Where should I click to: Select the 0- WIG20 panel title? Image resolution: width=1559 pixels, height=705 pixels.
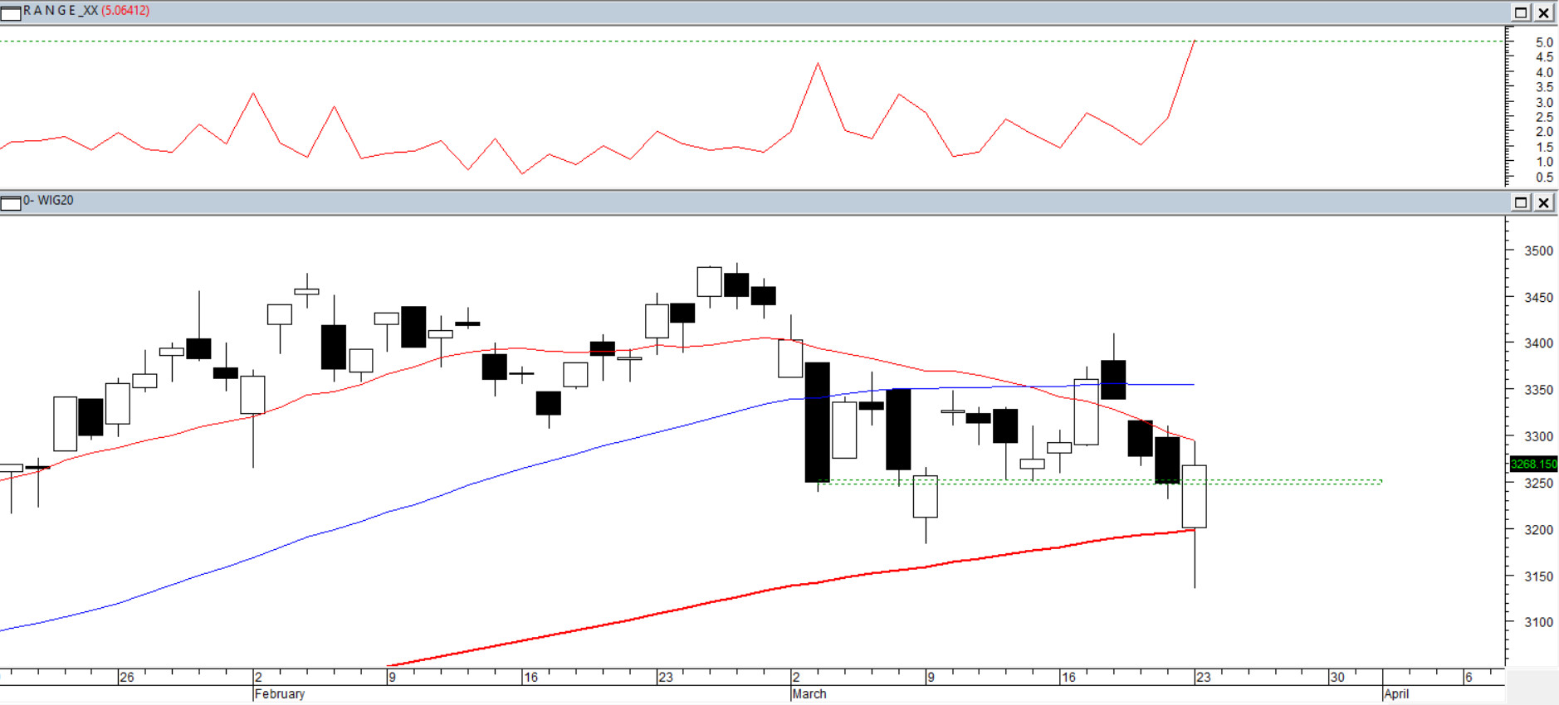pyautogui.click(x=49, y=201)
